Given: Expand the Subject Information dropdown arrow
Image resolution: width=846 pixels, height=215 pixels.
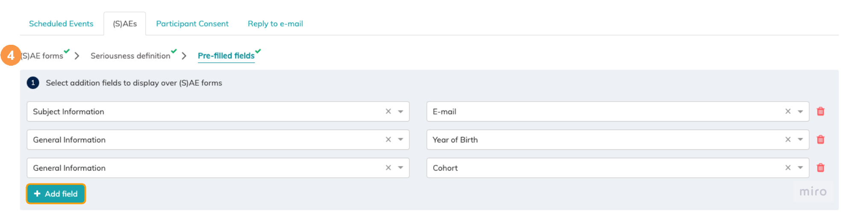Looking at the screenshot, I should 401,111.
